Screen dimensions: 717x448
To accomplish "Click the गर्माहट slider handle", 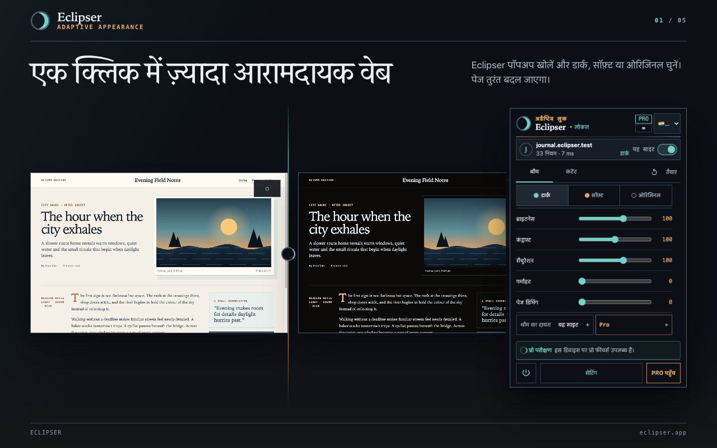I will coord(582,281).
